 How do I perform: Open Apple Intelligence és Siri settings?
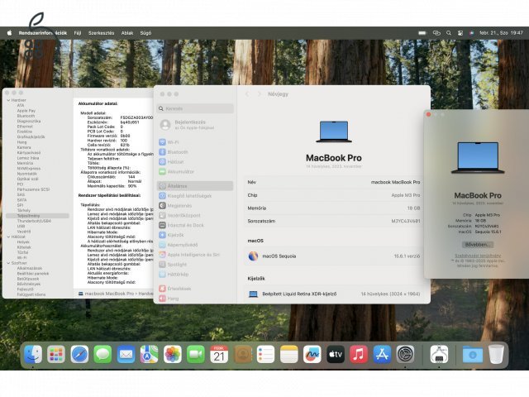point(195,255)
